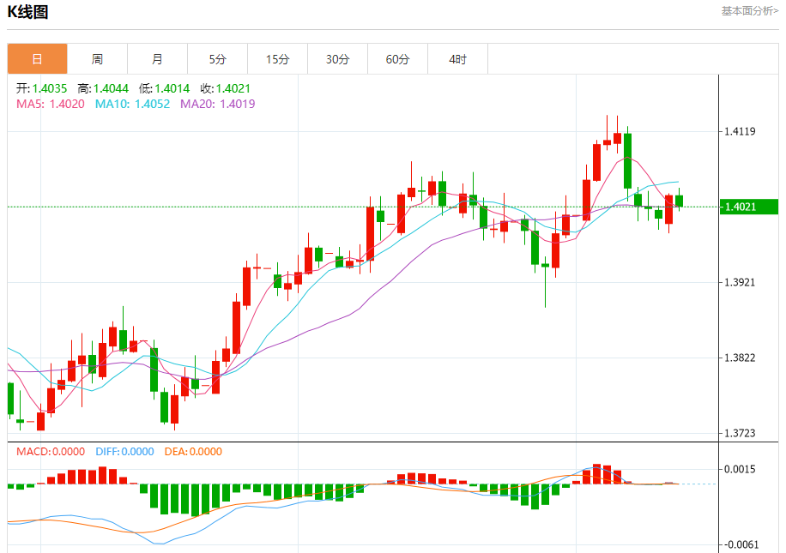Viewport: 786px width, 553px height.
Task: Click the MA10: 1.4052 legend label
Action: pos(132,105)
